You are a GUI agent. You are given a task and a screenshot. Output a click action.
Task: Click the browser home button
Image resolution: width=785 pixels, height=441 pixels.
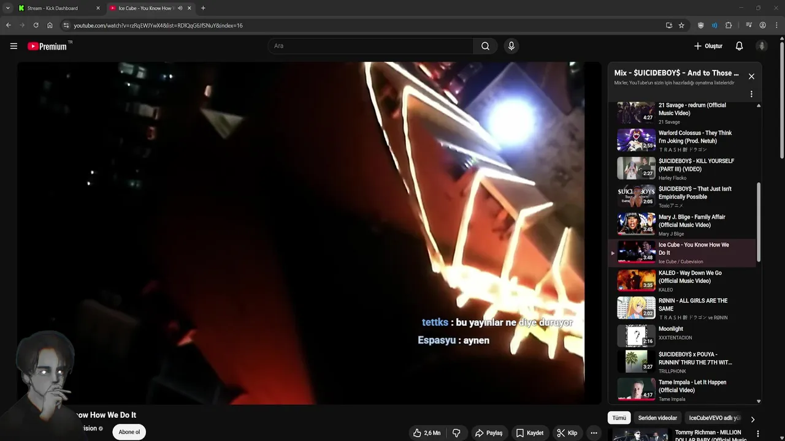(50, 25)
